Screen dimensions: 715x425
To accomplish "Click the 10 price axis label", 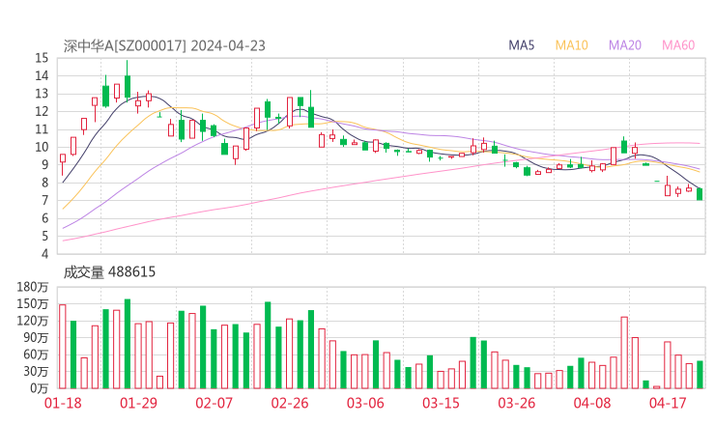I will (x=42, y=147).
